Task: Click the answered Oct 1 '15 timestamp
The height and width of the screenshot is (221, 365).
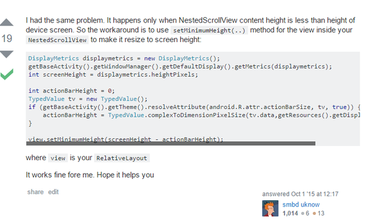Action: (301, 194)
